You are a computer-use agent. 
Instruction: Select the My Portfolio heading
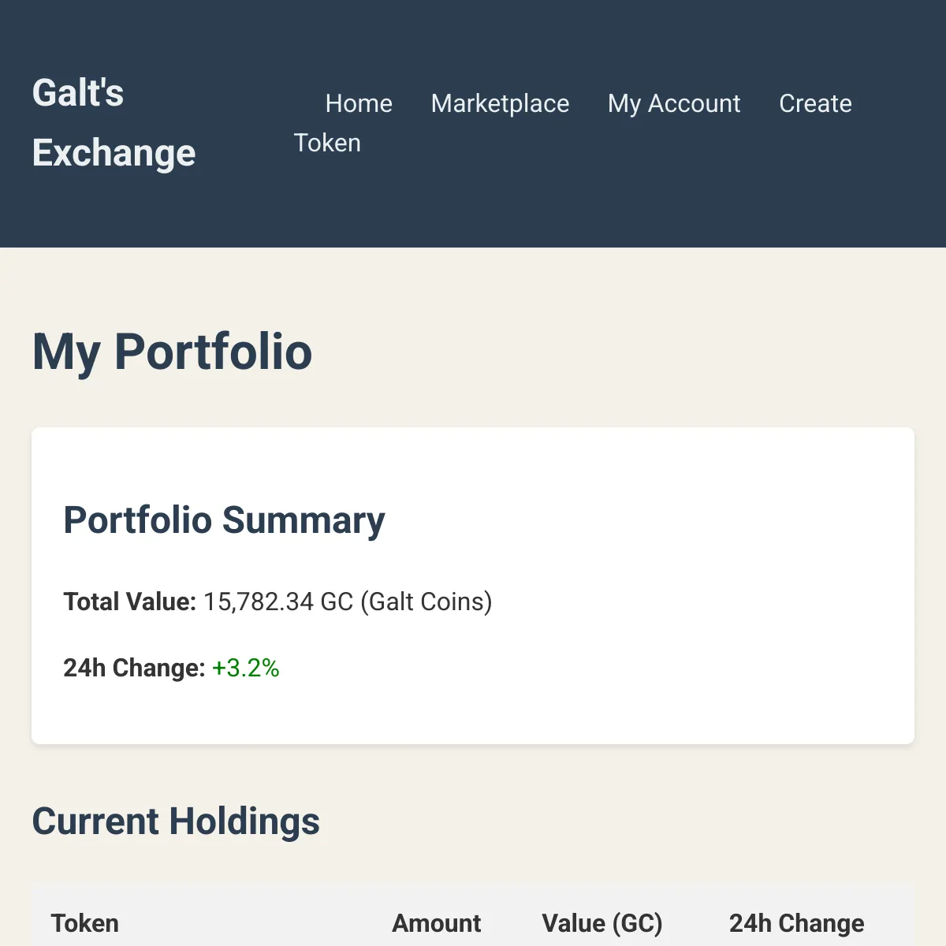point(172,352)
